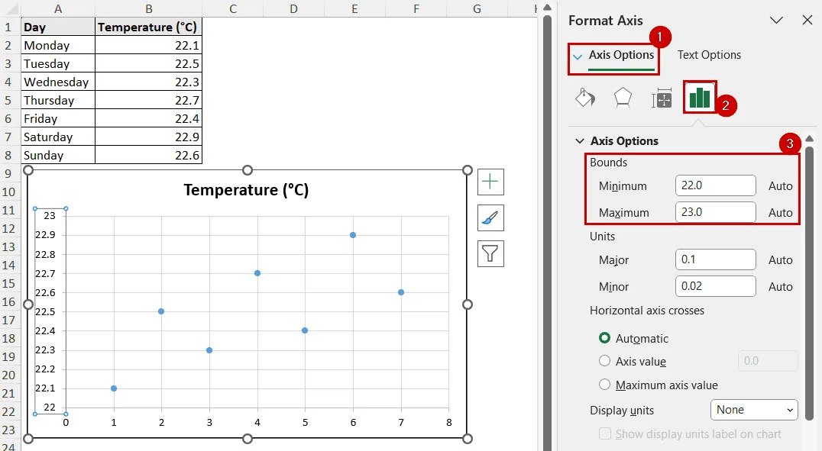Select row 5 header

pos(8,100)
